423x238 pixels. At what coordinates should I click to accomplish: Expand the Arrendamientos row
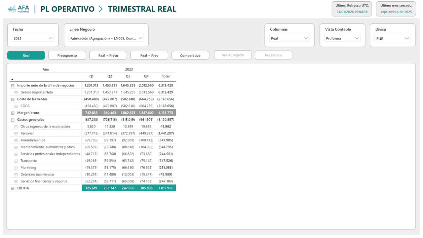coord(16,140)
